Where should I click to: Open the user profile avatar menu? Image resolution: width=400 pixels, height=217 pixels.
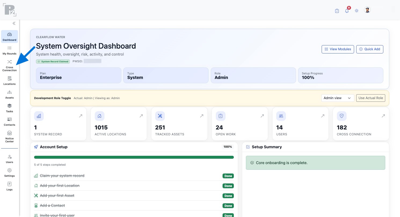[x=367, y=10]
